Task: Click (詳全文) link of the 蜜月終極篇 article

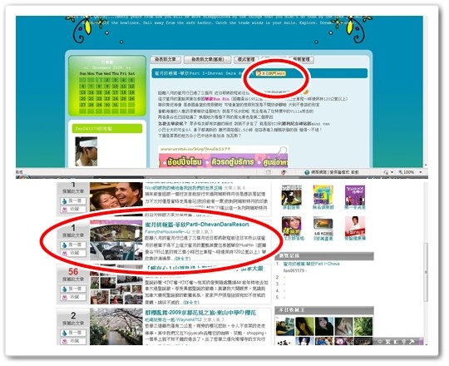Action: pos(183,259)
